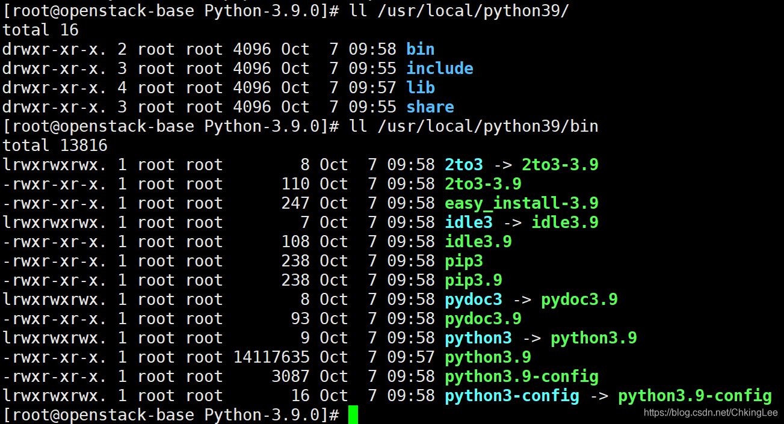Select the easy_install-3.9 file name
This screenshot has width=784, height=424.
(521, 203)
